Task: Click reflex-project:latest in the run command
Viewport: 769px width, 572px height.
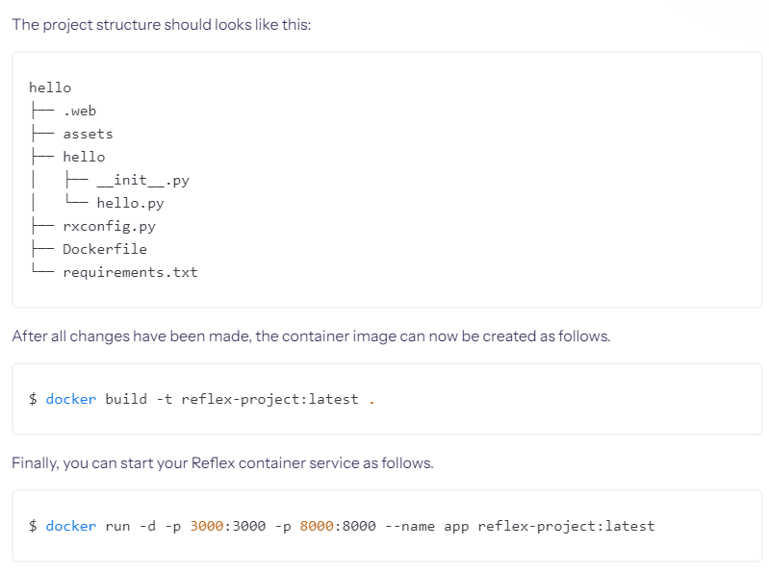Action: [x=566, y=526]
